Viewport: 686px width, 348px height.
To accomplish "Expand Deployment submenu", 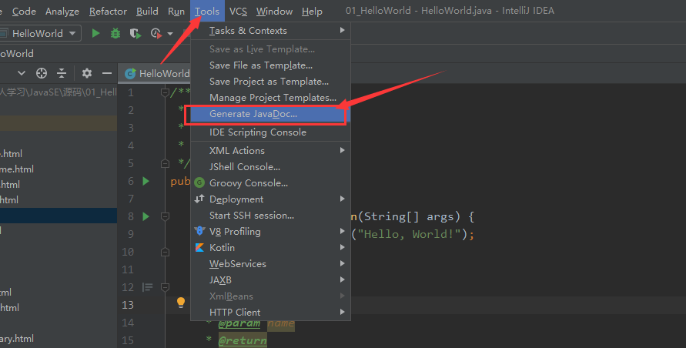I will coord(270,199).
